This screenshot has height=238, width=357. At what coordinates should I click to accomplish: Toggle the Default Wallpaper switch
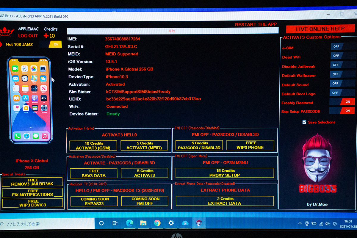[x=342, y=74]
